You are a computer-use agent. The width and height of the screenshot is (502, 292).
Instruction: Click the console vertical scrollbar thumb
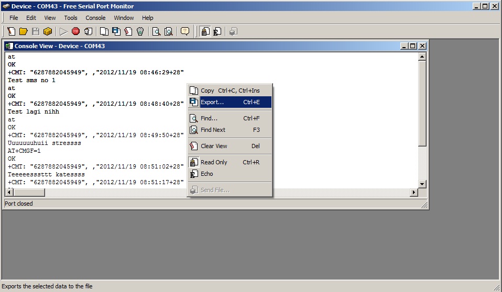(422, 103)
